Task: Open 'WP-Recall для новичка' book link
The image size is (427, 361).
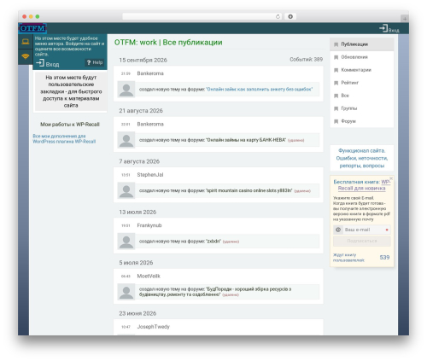Action: pos(364,185)
